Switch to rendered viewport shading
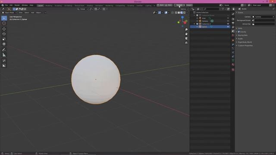Screen dimensions: 276x155 pyautogui.click(x=184, y=12)
